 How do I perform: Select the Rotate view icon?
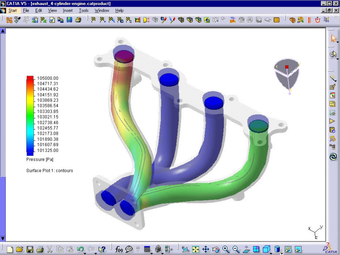(x=216, y=250)
